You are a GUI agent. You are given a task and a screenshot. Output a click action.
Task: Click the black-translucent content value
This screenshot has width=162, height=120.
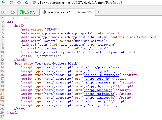pyautogui.click(x=141, y=37)
